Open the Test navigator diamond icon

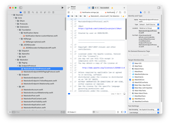point(41,12)
